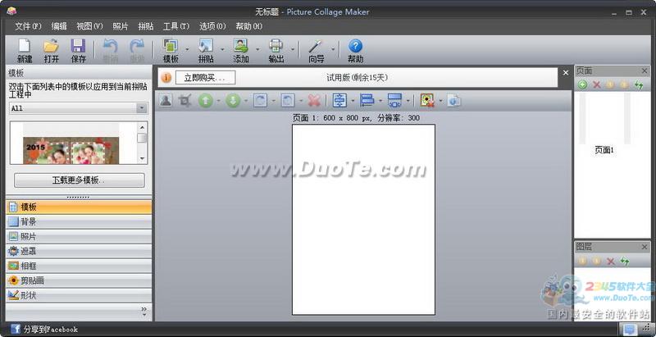Expand dropdown arrow next to flower effect icon
The width and height of the screenshot is (656, 337).
point(440,101)
